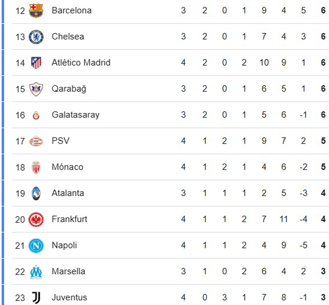
Task: Click the Chelsea club crest icon
Action: click(36, 37)
